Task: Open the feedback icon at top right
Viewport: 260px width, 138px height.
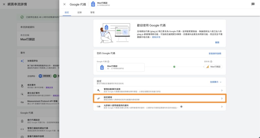Action: 253,4
